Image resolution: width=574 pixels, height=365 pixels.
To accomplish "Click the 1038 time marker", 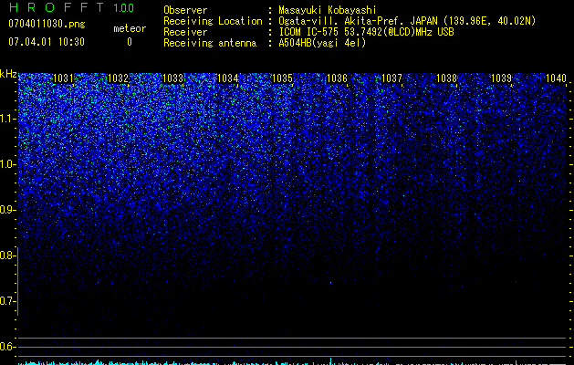I will (x=447, y=78).
